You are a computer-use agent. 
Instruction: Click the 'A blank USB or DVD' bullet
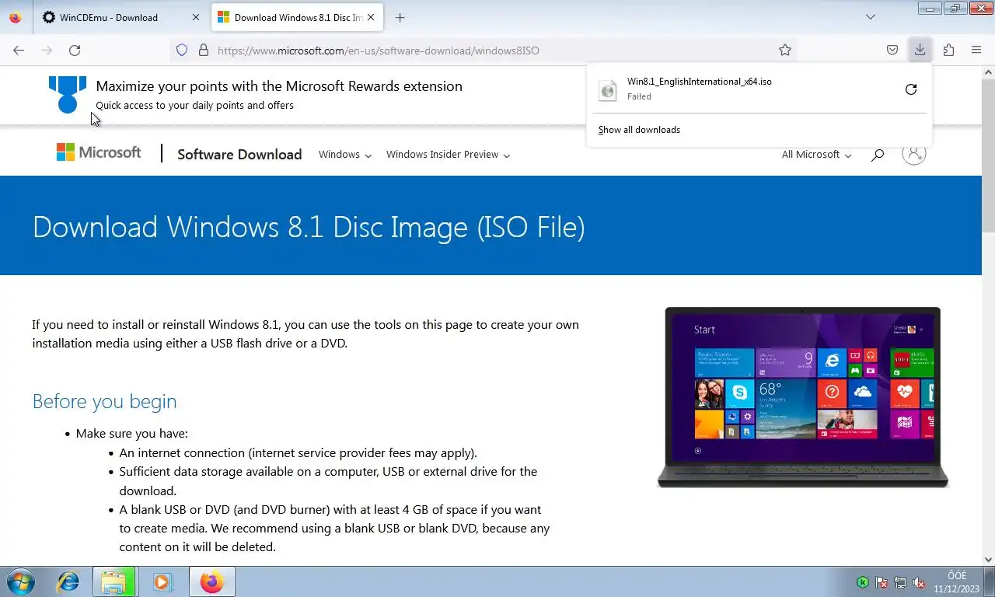coord(334,529)
